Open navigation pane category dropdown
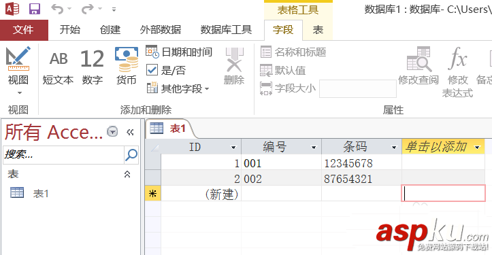 (112, 131)
